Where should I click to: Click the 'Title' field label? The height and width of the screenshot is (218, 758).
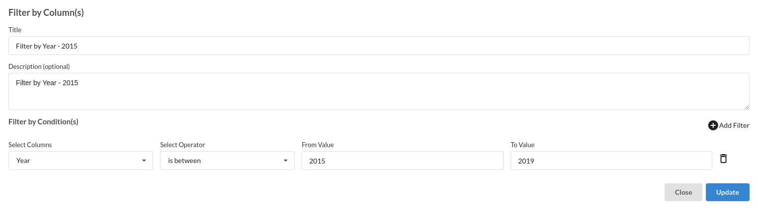tap(15, 30)
